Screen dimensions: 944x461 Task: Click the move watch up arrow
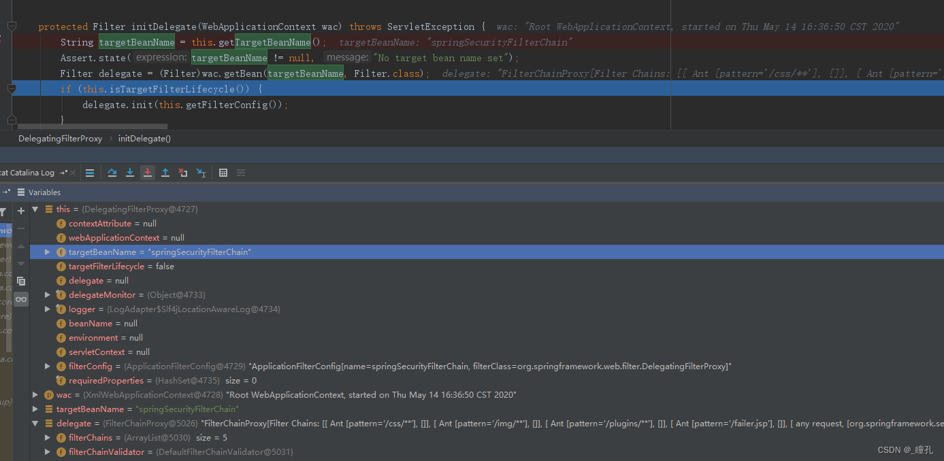click(x=21, y=246)
